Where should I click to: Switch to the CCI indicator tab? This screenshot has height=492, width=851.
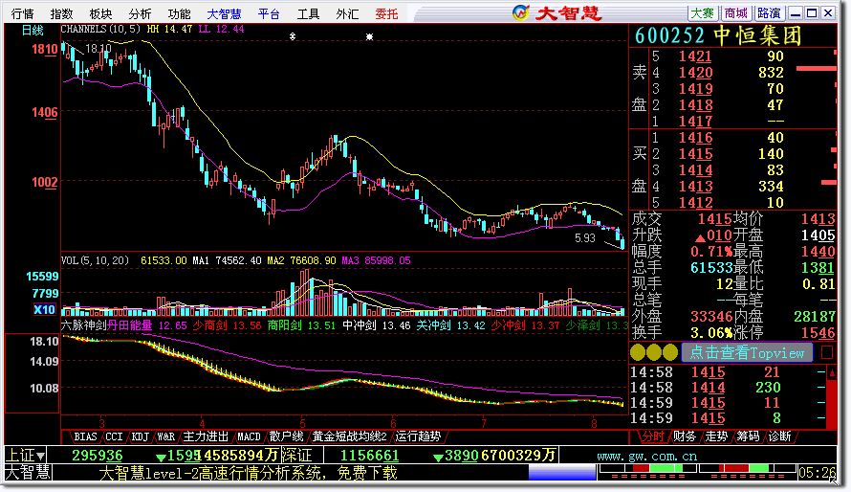114,436
